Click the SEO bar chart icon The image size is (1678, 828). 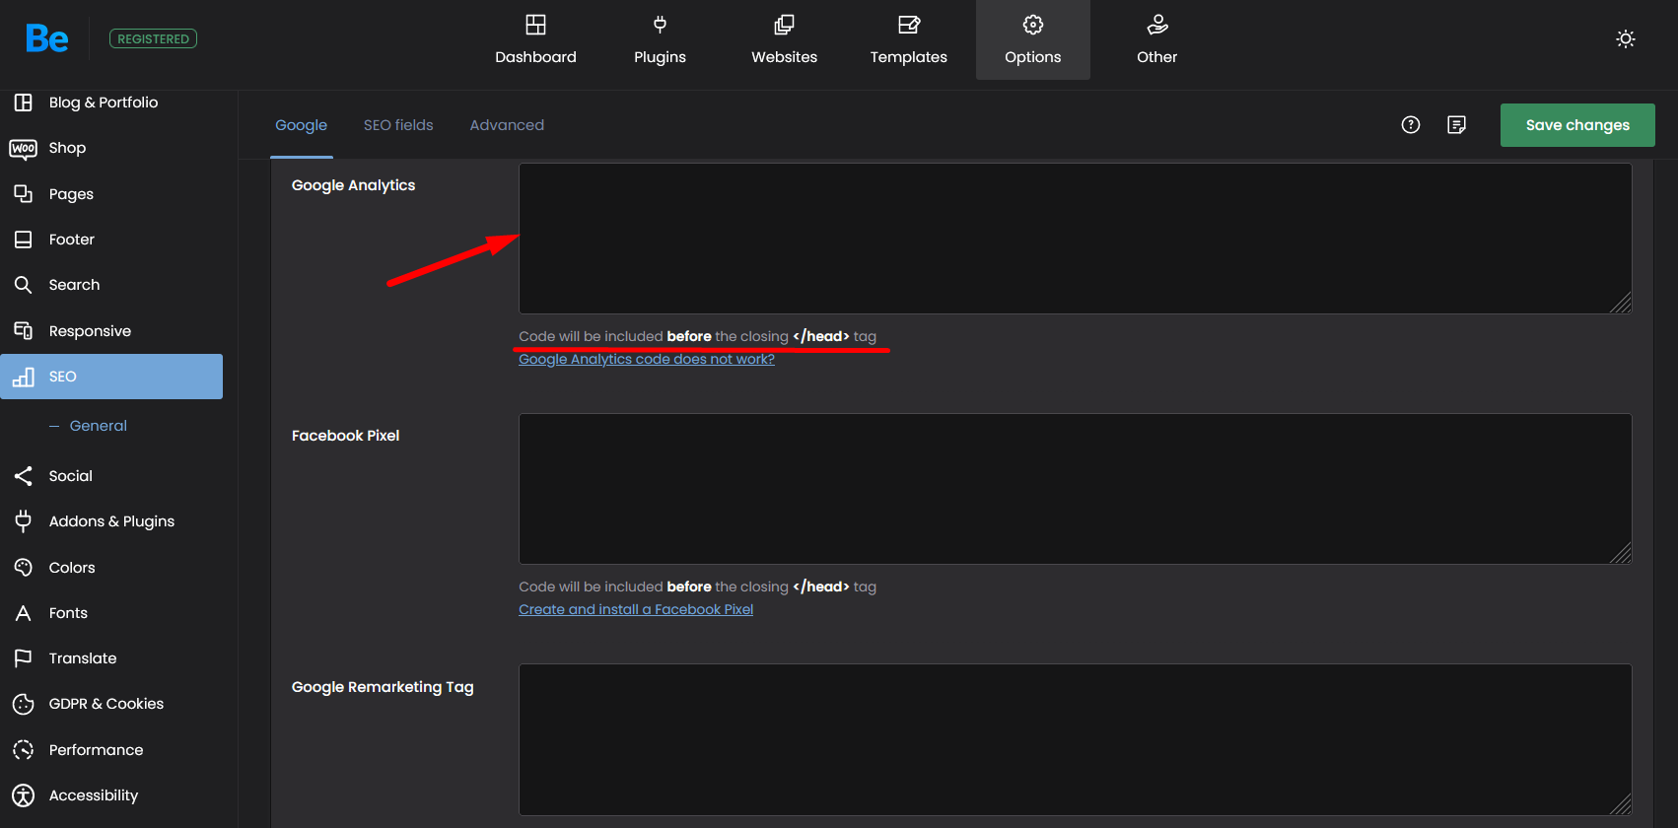pyautogui.click(x=24, y=377)
